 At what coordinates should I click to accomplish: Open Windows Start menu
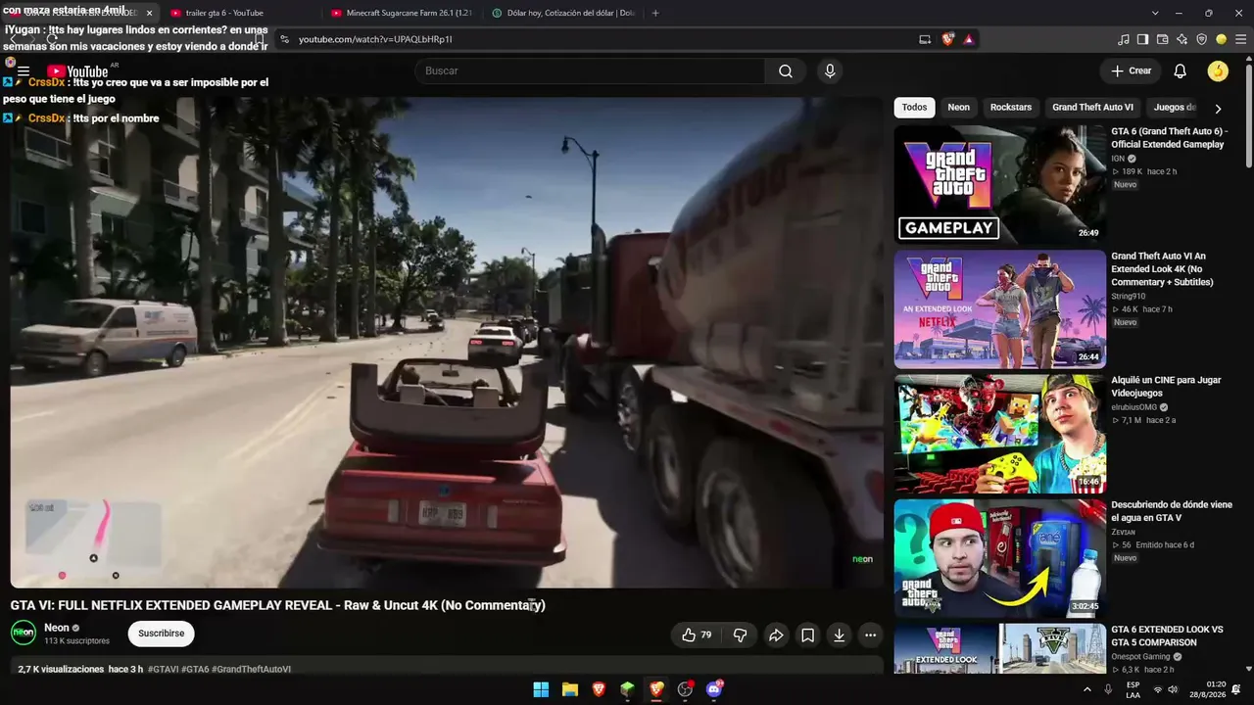541,689
